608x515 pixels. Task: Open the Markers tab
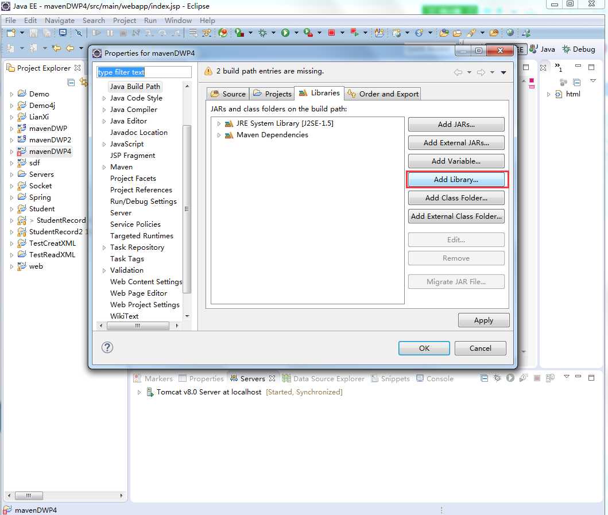(x=153, y=378)
